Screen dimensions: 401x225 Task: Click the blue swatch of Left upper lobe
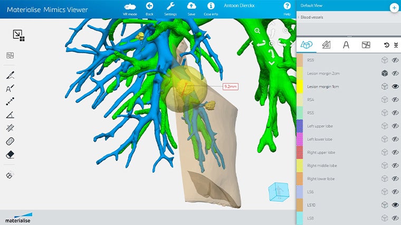[300, 126]
